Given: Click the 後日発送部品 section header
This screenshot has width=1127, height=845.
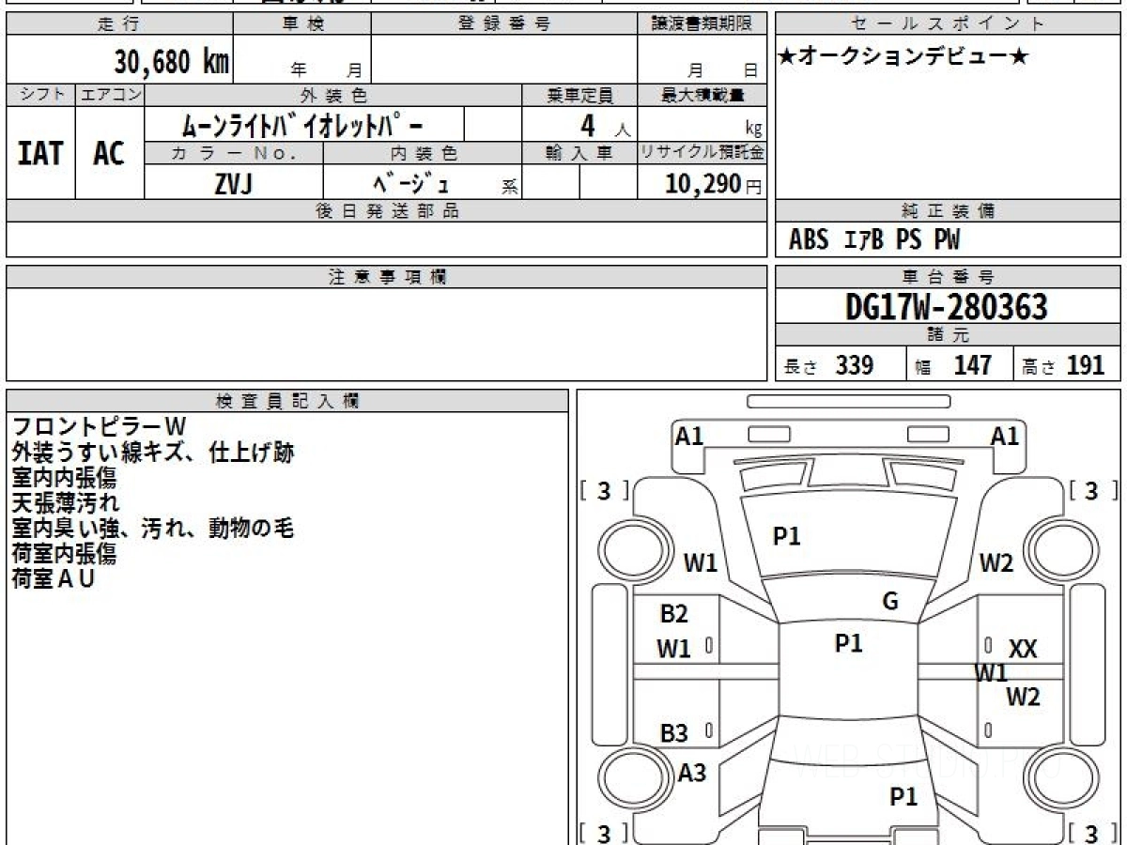Looking at the screenshot, I should [387, 211].
